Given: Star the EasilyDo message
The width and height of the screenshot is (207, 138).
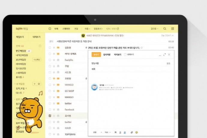Looking at the screenshot, I should (54, 60).
